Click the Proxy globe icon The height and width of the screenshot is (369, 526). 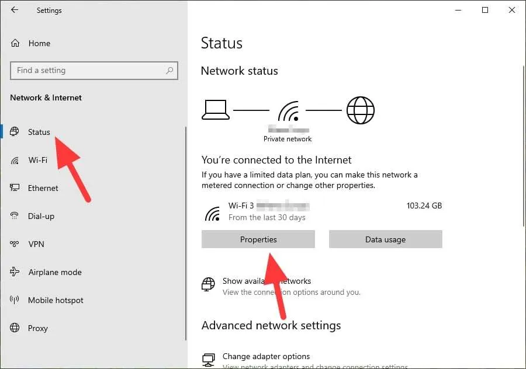(x=15, y=328)
